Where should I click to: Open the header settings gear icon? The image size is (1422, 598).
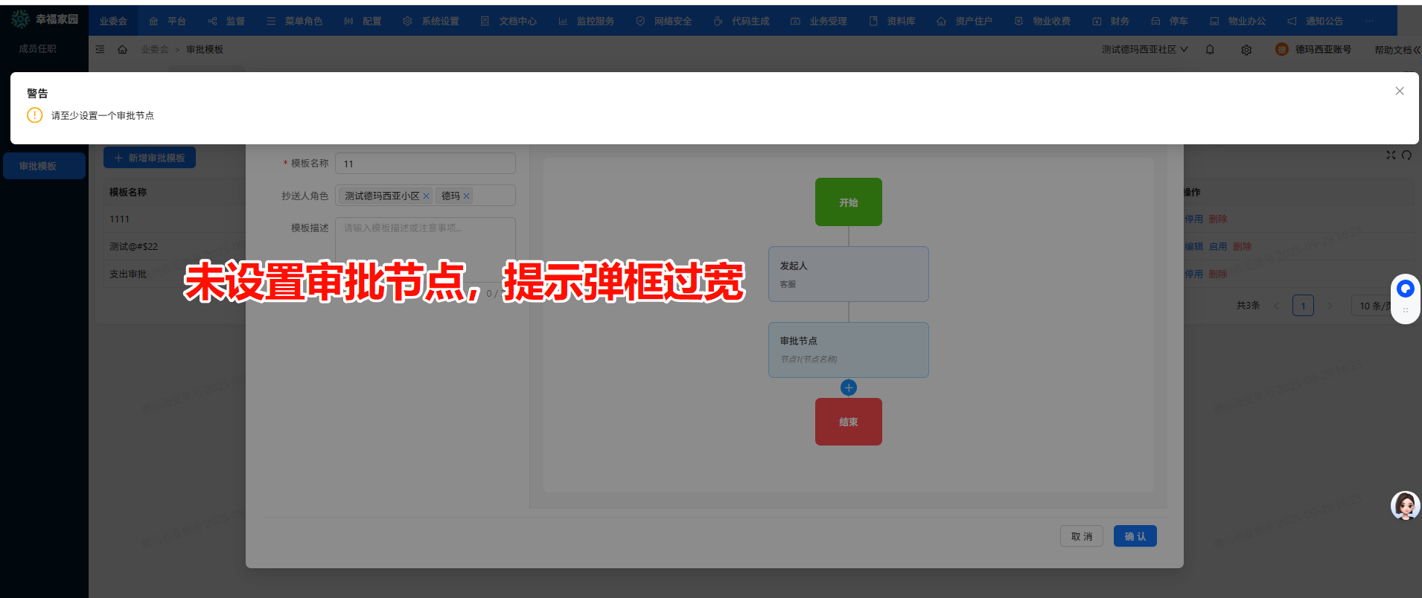point(1246,50)
